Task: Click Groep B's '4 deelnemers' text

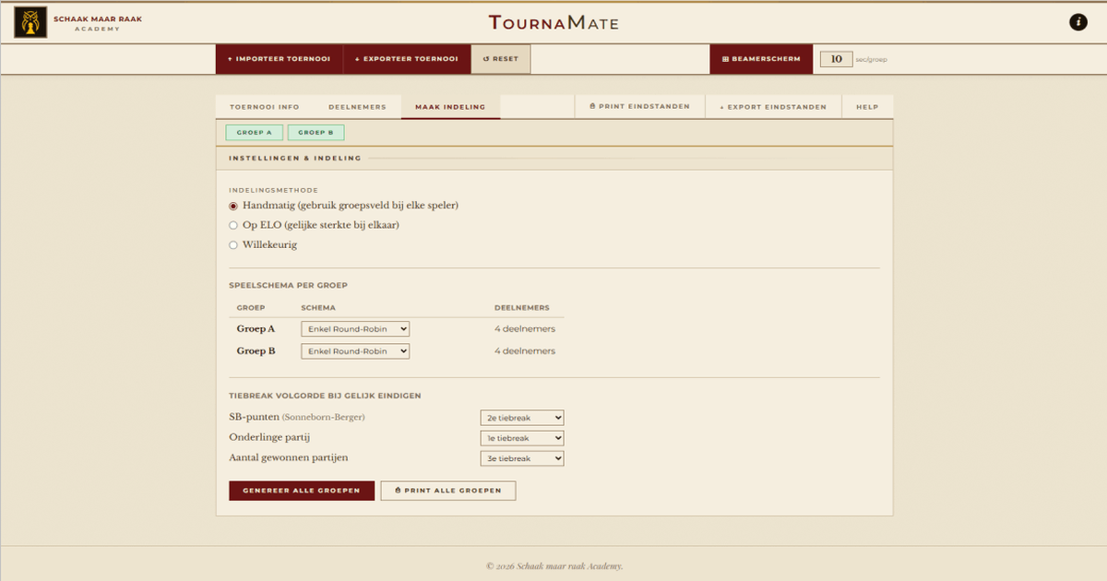Action: (525, 351)
